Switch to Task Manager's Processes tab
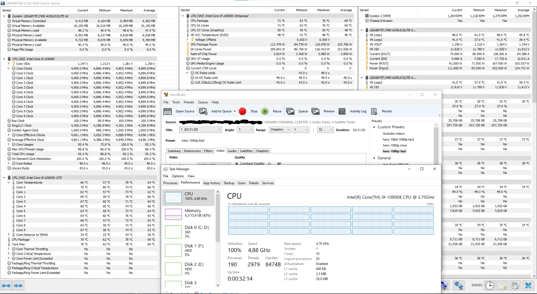Image resolution: width=537 pixels, height=294 pixels. pos(170,183)
